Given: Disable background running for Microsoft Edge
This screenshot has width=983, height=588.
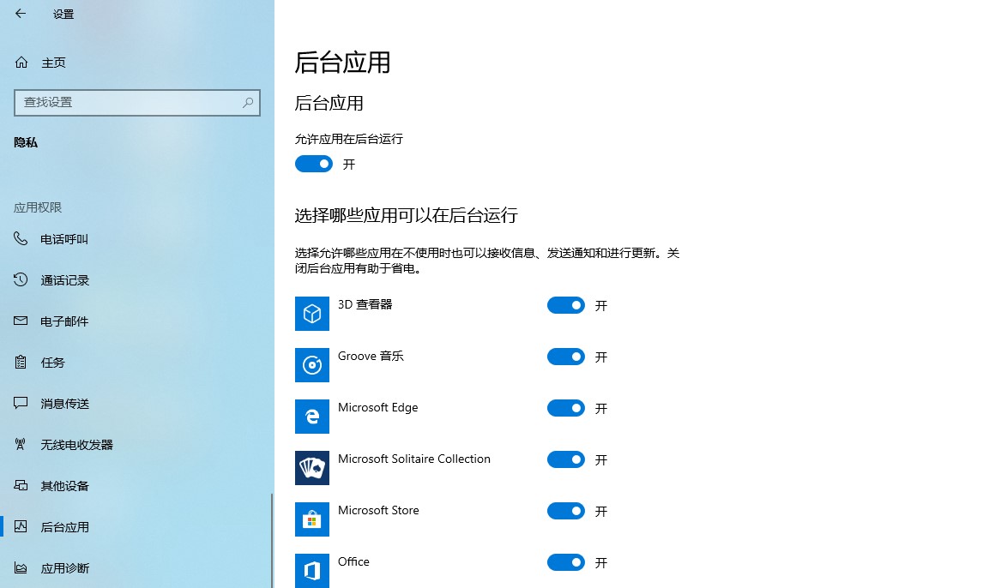Looking at the screenshot, I should click(x=565, y=408).
